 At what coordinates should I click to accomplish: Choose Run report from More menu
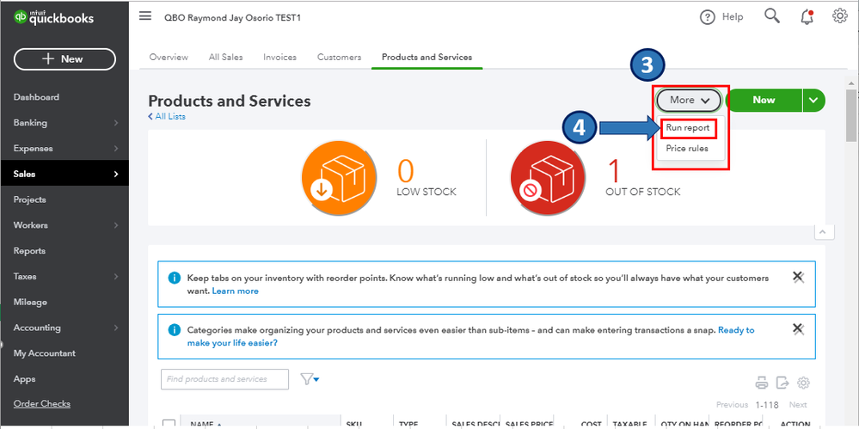click(x=688, y=127)
